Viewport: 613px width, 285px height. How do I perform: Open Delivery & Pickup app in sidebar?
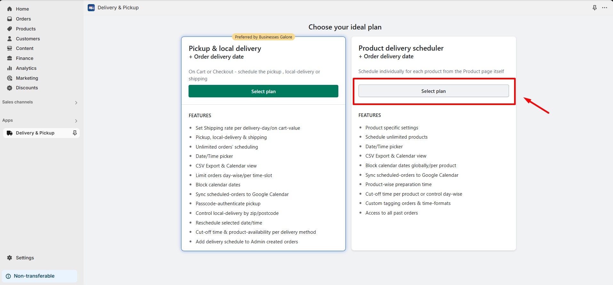35,133
